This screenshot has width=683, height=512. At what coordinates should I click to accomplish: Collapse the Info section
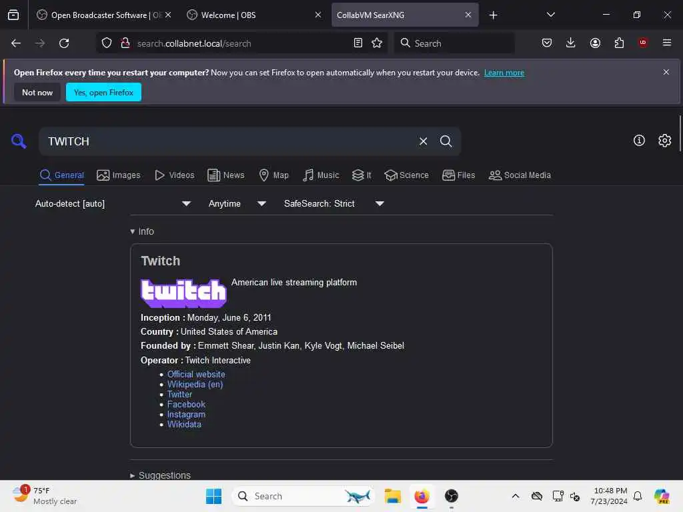142,231
